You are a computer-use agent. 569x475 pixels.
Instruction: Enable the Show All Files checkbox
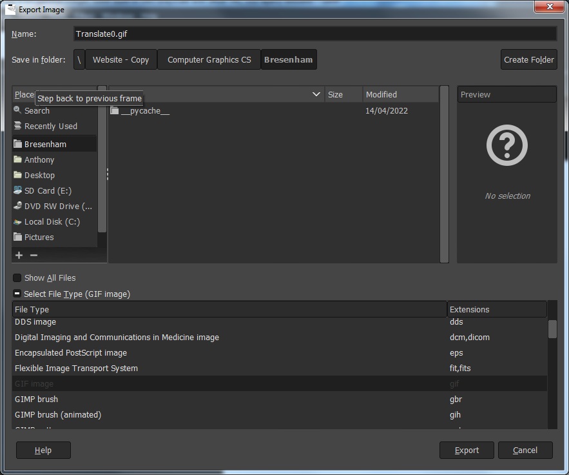(17, 278)
